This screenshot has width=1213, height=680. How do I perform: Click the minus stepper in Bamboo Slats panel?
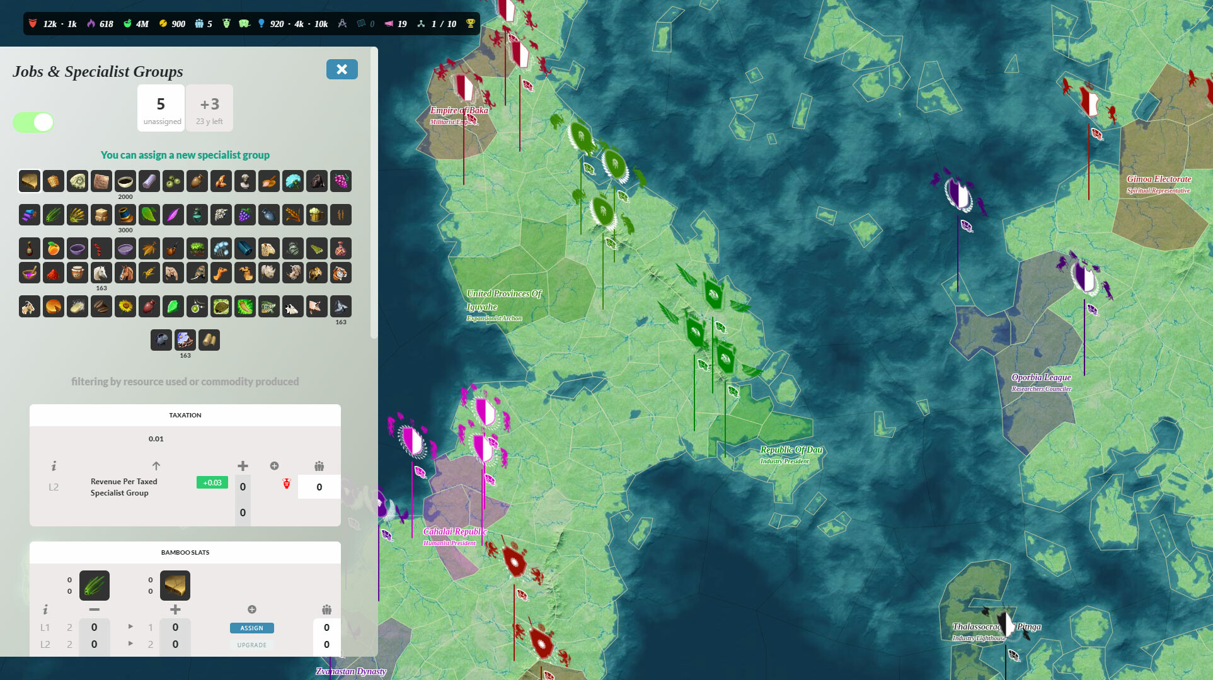pyautogui.click(x=95, y=609)
